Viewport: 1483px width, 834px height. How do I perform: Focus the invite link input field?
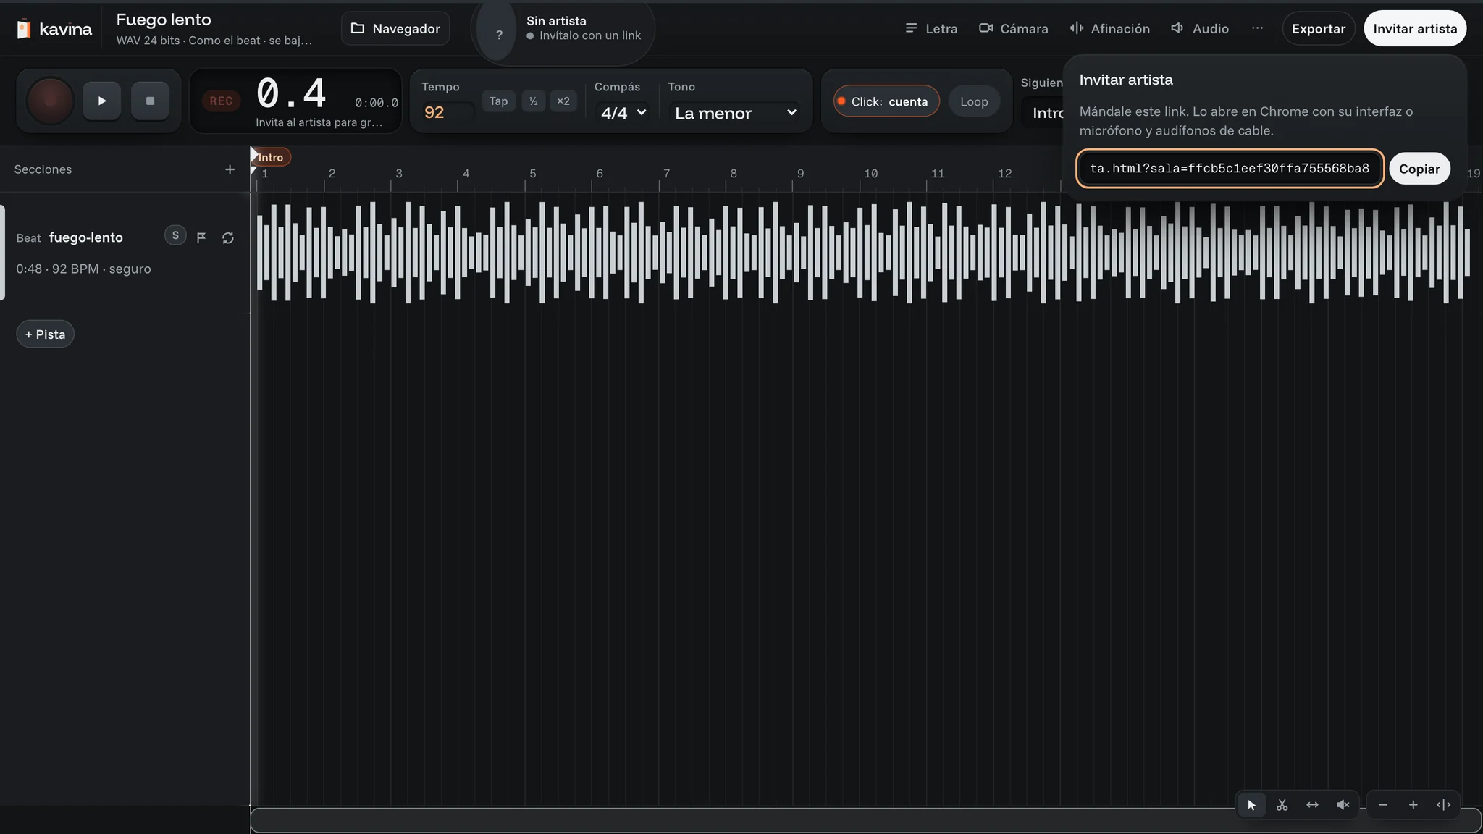point(1230,169)
